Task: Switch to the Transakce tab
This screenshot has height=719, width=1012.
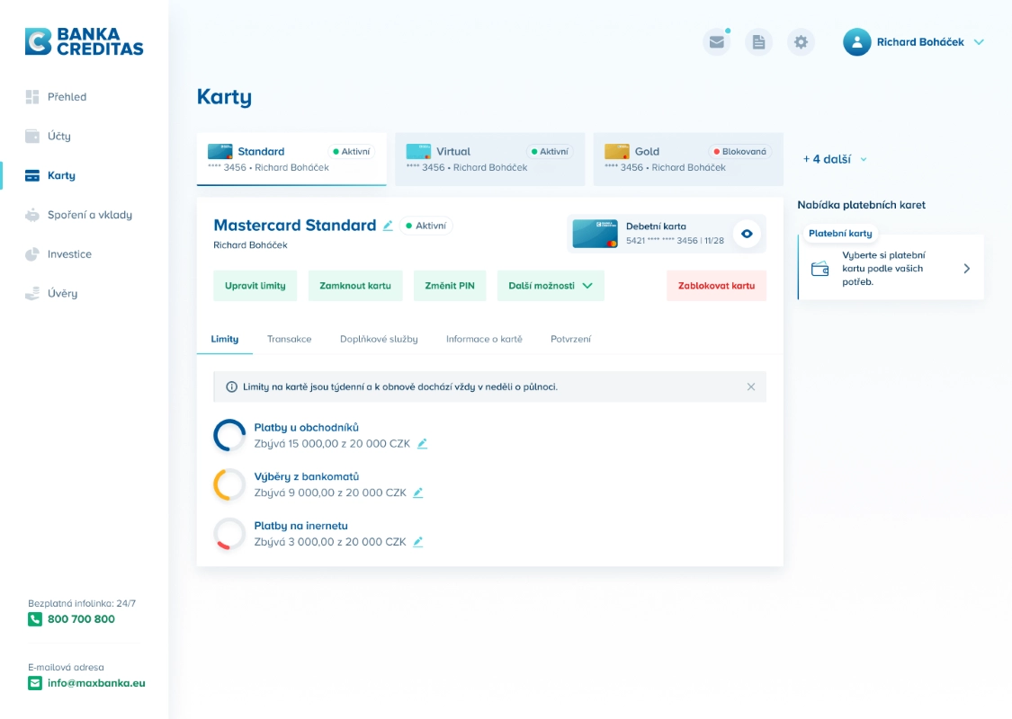Action: pyautogui.click(x=289, y=339)
